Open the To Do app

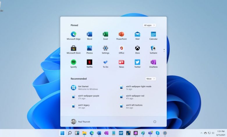pyautogui.click(x=105, y=64)
